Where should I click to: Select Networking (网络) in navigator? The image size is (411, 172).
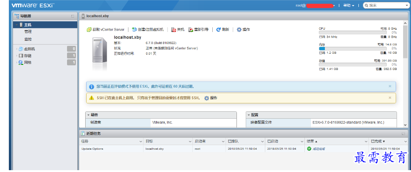pos(28,63)
